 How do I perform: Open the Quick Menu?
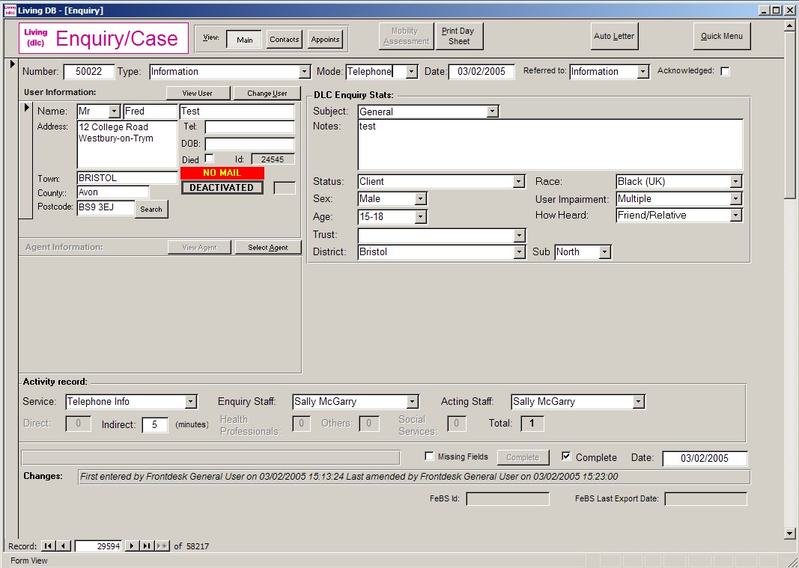[x=722, y=36]
